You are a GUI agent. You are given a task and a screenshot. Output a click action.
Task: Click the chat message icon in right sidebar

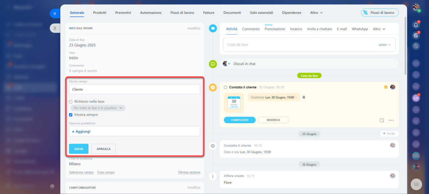pyautogui.click(x=416, y=156)
